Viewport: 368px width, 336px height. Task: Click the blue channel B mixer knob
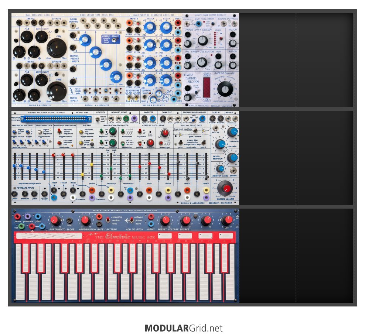pyautogui.click(x=232, y=132)
